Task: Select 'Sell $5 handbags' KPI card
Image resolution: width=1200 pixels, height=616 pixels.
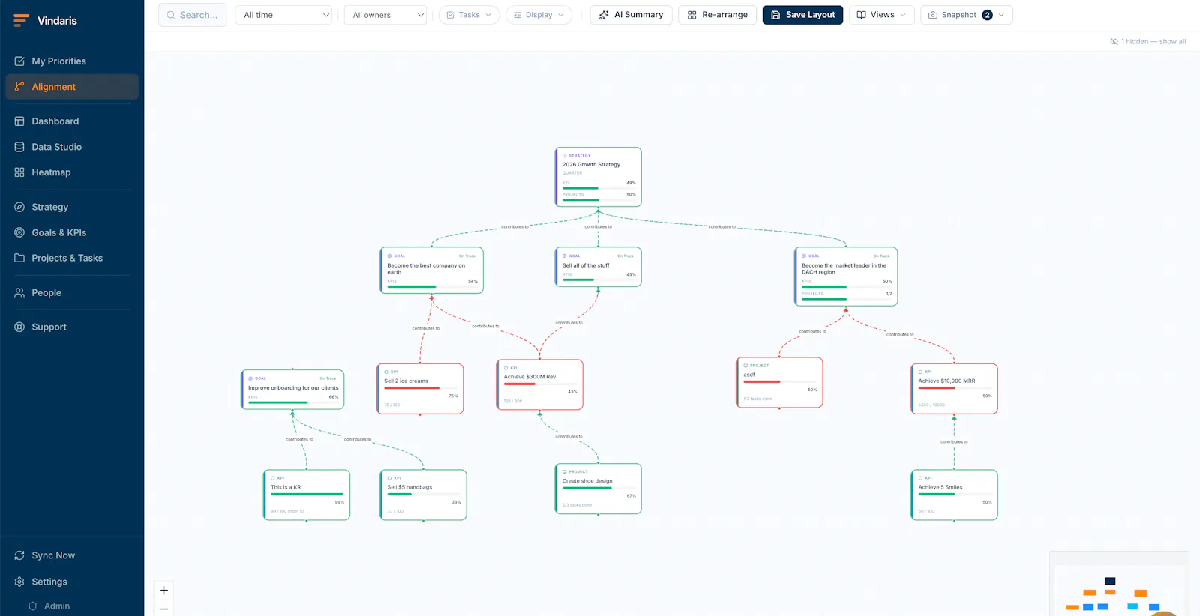Action: [x=423, y=495]
